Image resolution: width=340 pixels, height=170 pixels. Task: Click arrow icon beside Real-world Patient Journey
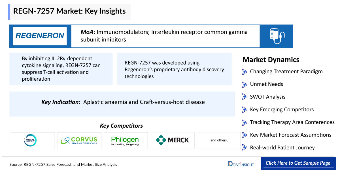pos(245,147)
